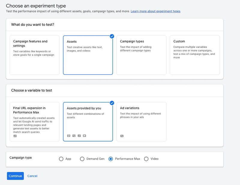Click the blue checkmark on the Assets card
This screenshot has height=185, width=240.
(111, 36)
